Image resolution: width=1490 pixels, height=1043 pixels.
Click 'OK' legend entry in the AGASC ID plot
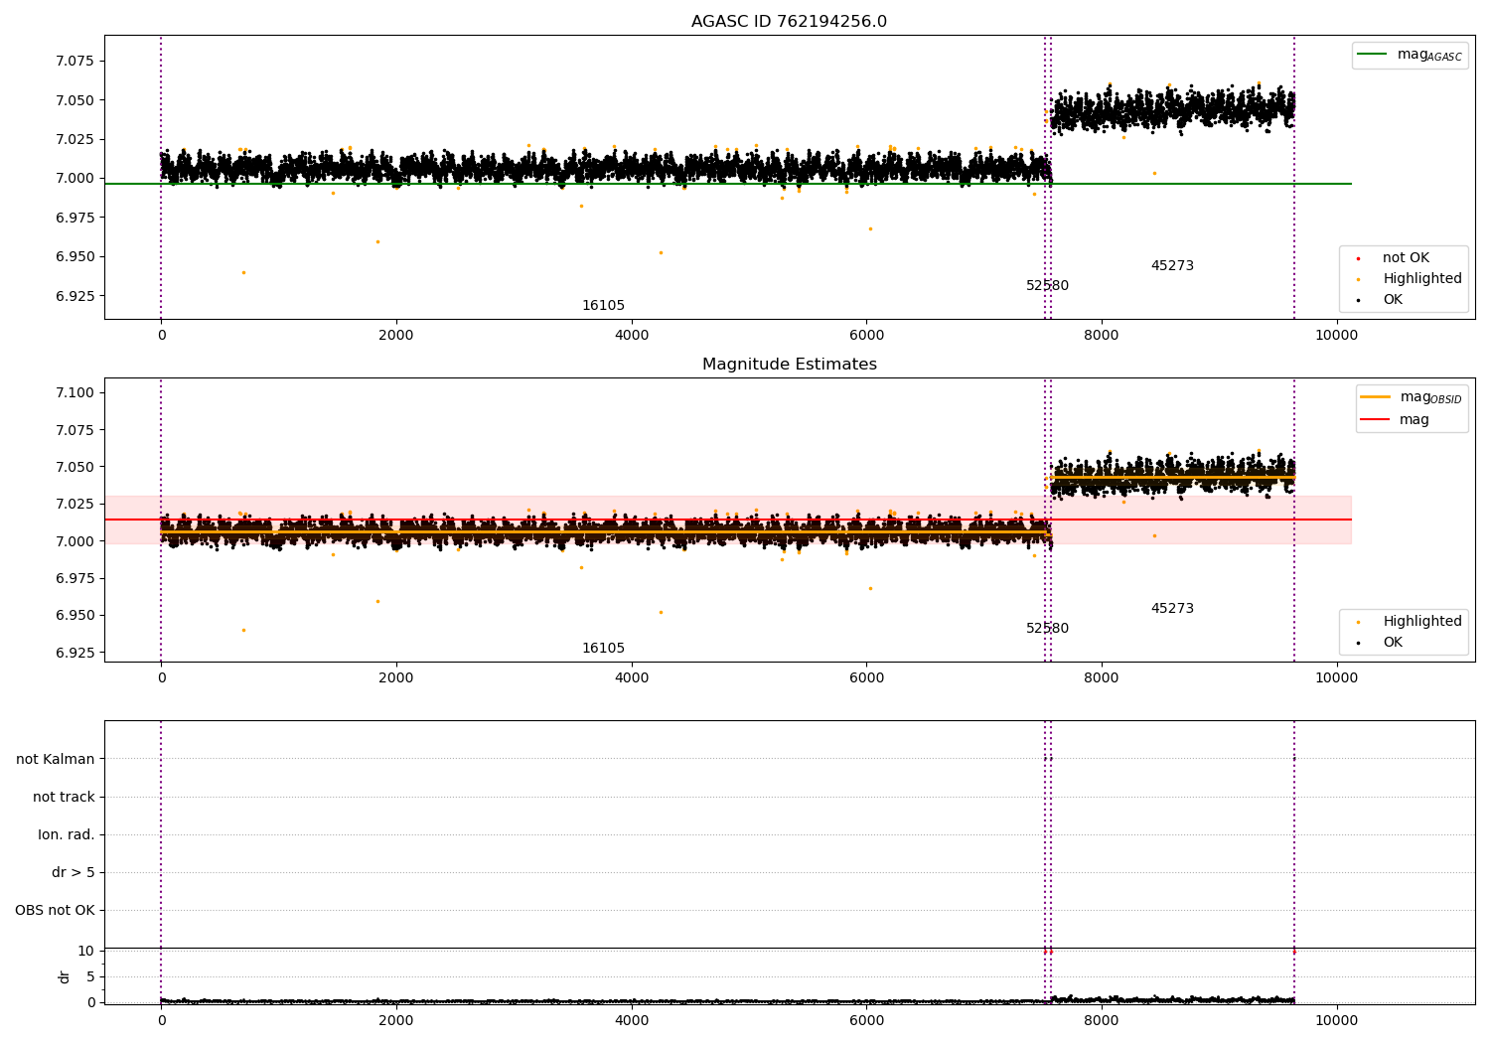coord(1392,300)
